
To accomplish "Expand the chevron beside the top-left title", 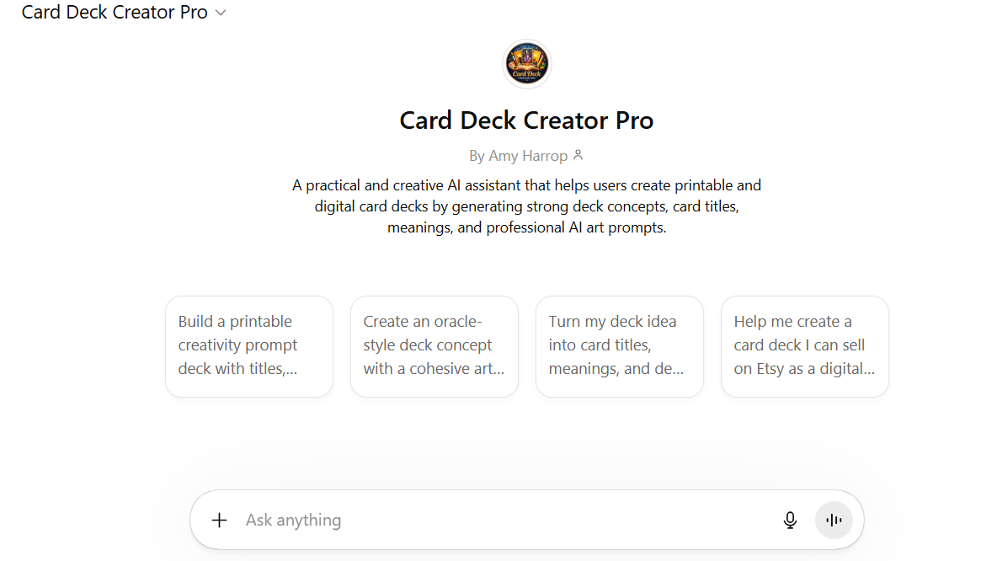I will coord(221,13).
